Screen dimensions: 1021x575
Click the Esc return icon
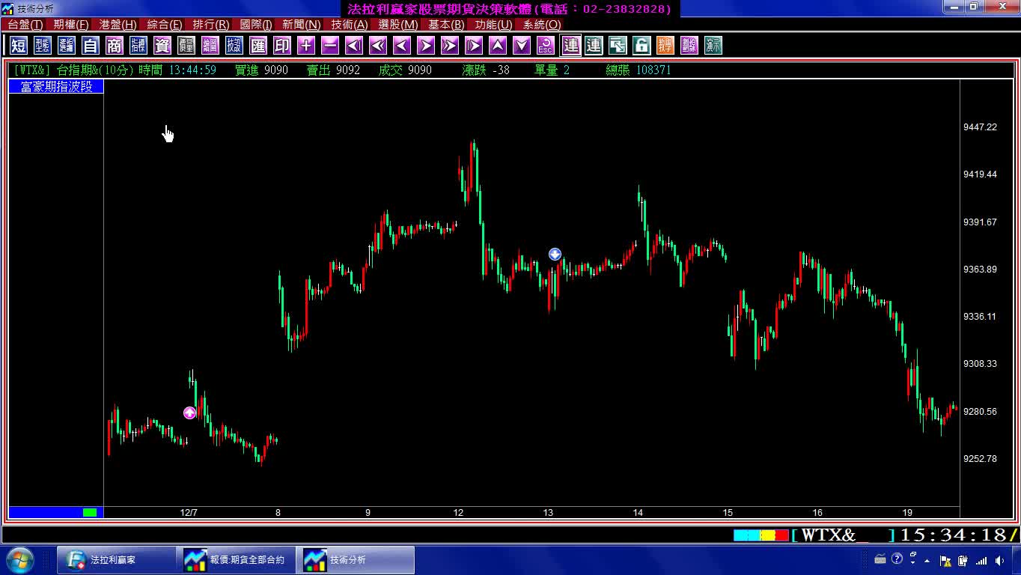pyautogui.click(x=546, y=46)
